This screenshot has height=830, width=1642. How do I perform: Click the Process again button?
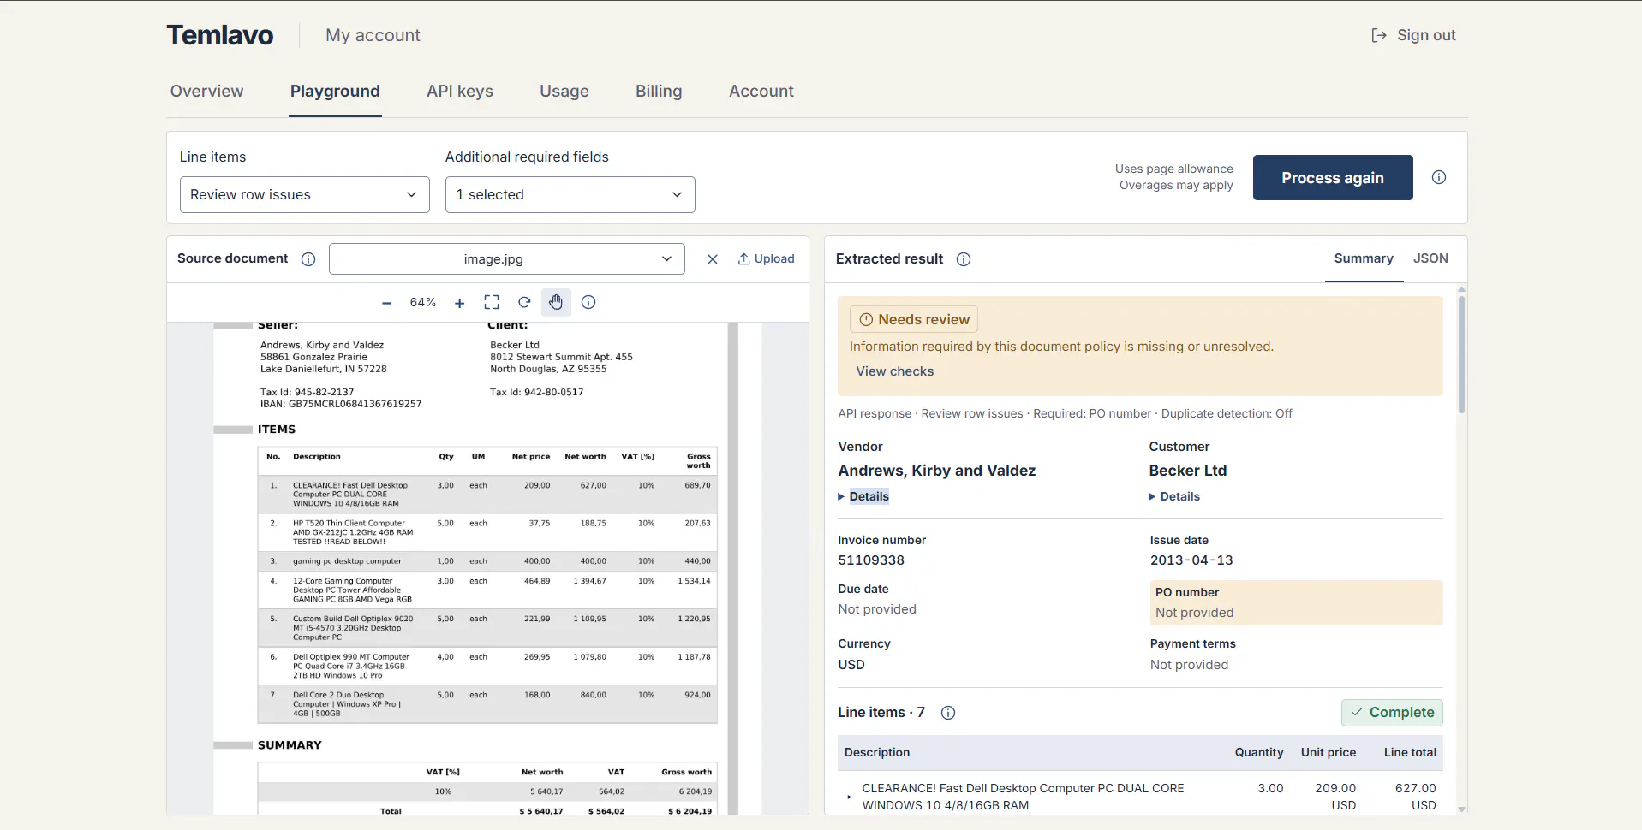1333,178
